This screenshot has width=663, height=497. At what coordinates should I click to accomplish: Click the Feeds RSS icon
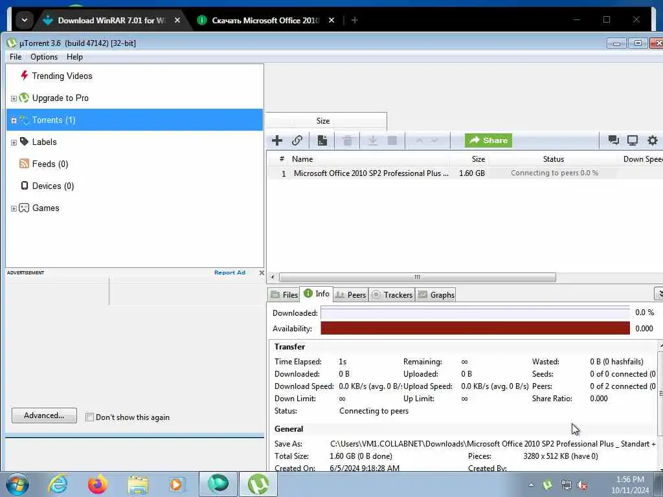pos(24,164)
